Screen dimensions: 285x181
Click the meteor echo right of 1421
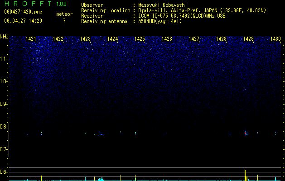point(41,133)
